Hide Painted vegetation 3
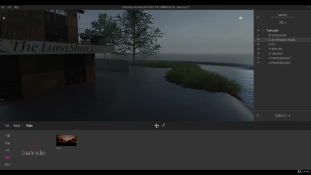The width and height of the screenshot is (311, 175). [x=258, y=62]
